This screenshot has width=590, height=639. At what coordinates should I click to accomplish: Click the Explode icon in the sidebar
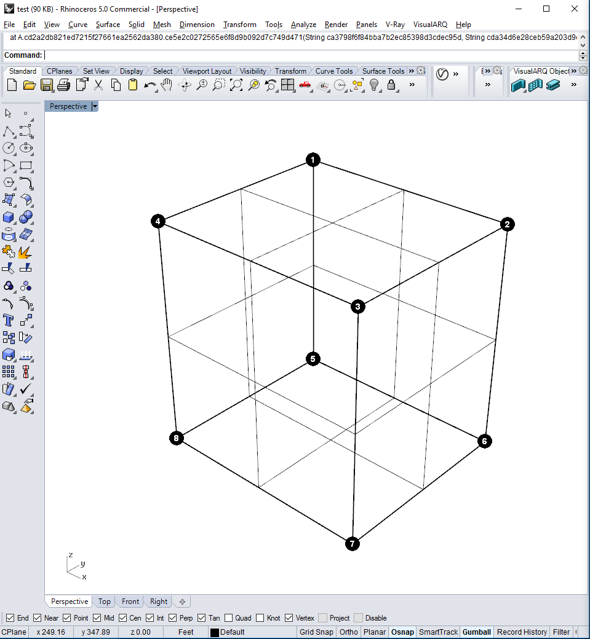[25, 253]
